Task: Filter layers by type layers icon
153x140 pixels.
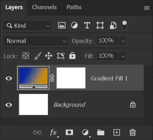Action: [x=87, y=25]
